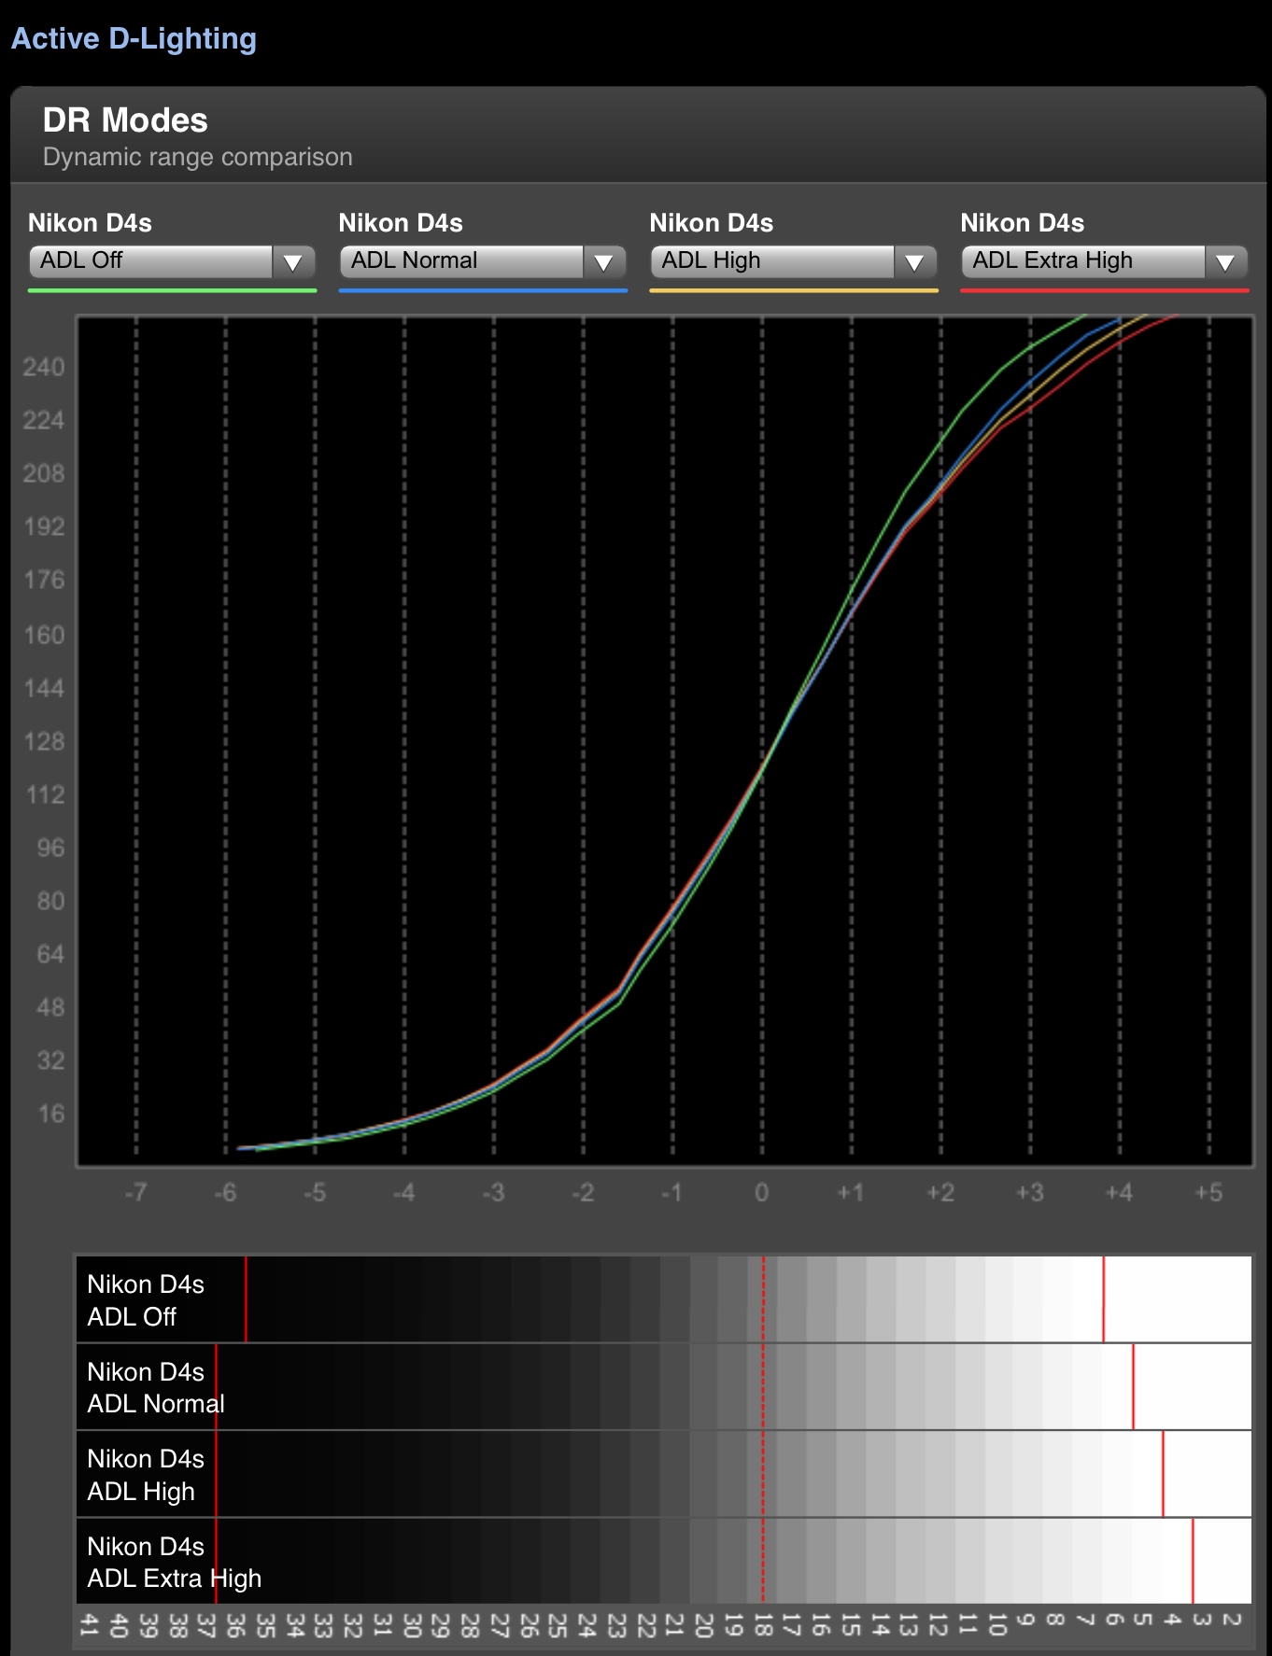The image size is (1272, 1656).
Task: Click the left red marker in ADL Off strip
Action: click(246, 1299)
